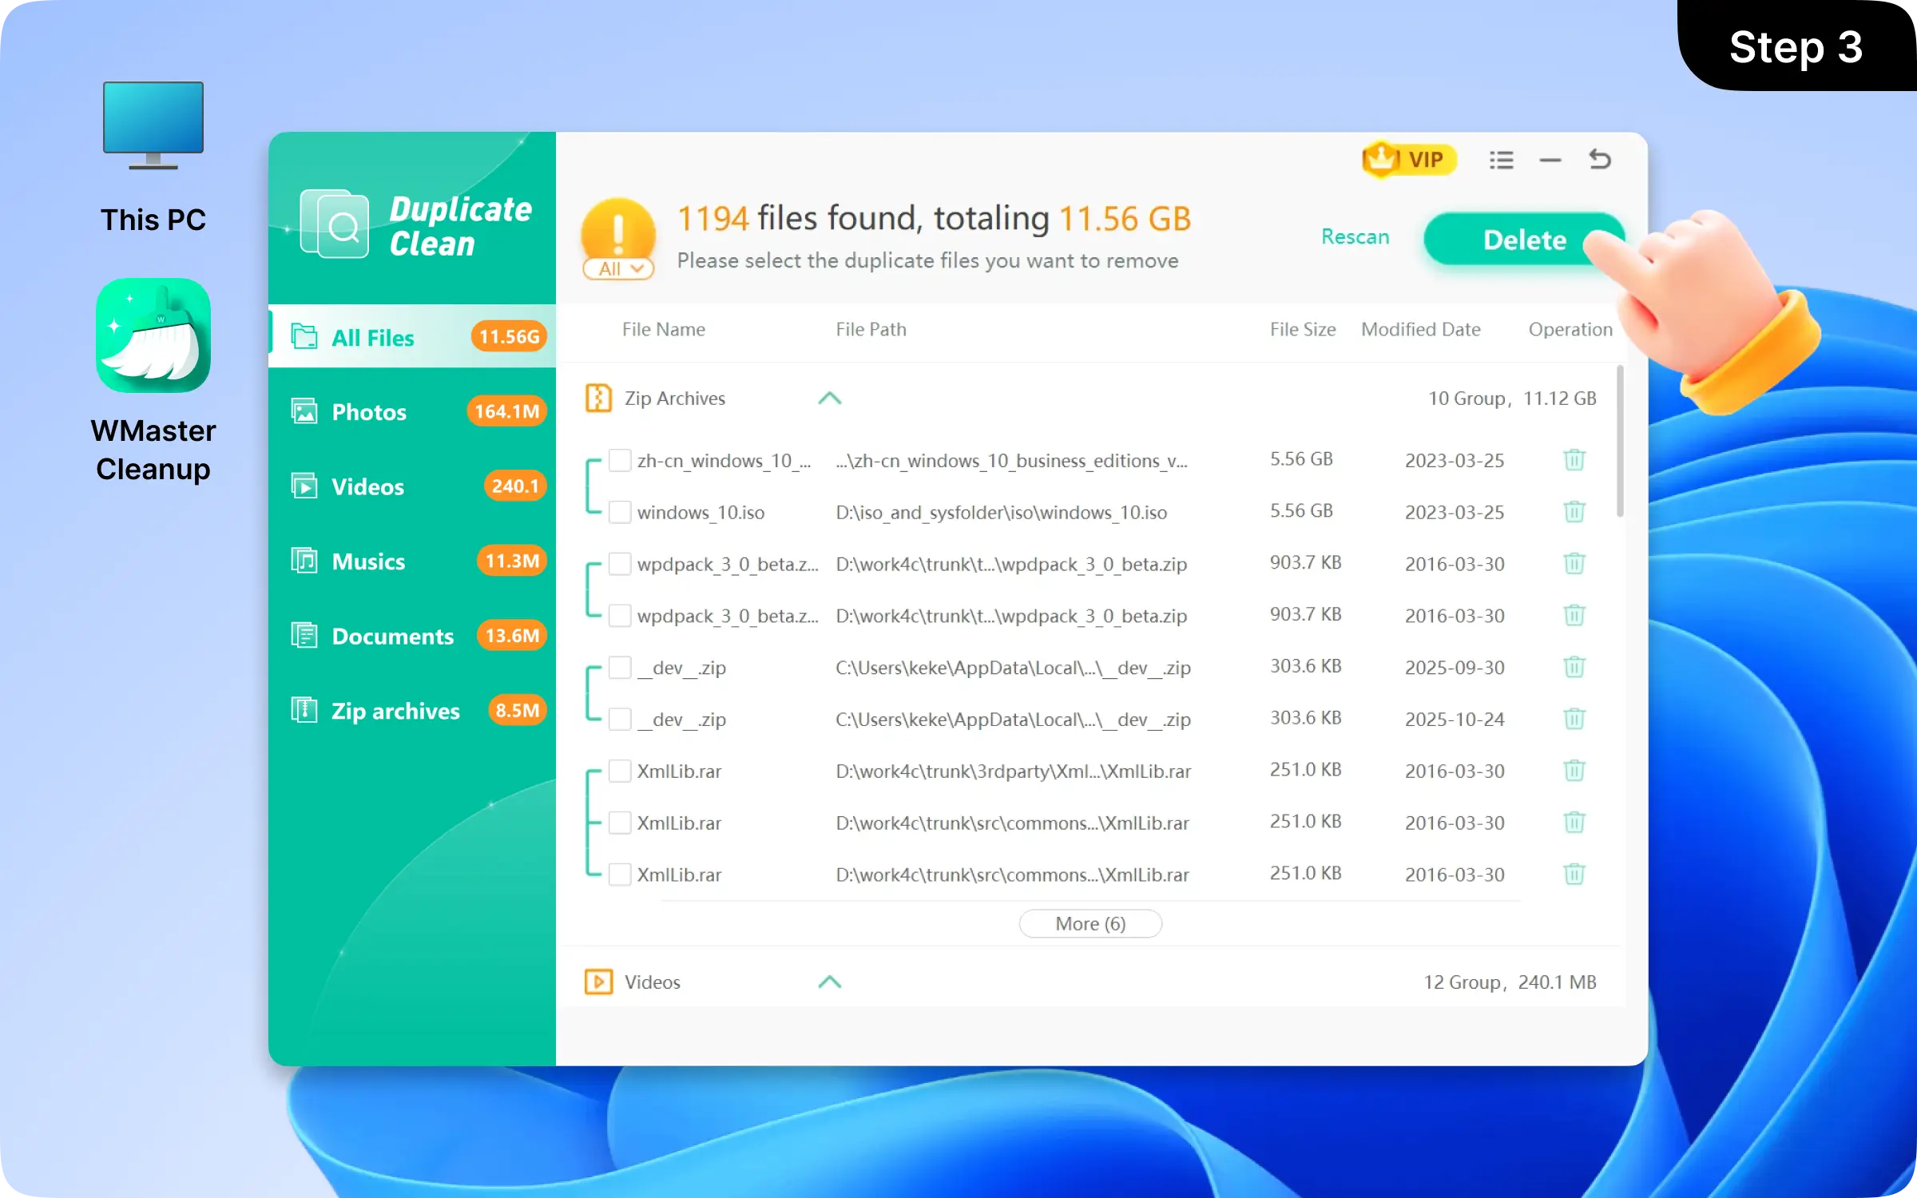Switch to the Photos category
This screenshot has height=1198, width=1917.
(x=369, y=411)
